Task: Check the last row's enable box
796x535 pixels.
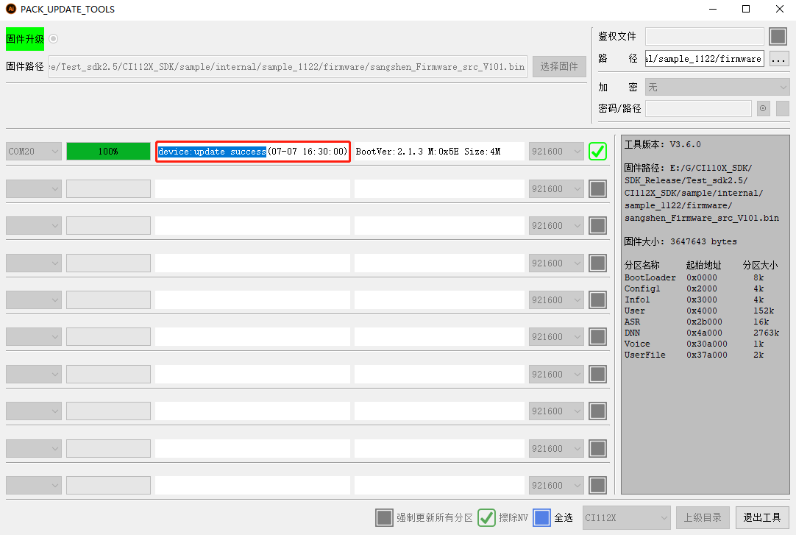Action: click(x=597, y=486)
